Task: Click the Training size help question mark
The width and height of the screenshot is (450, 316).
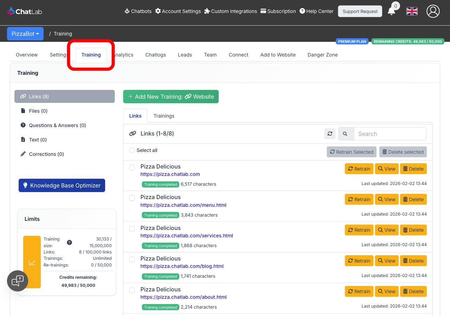Action: pos(70,242)
